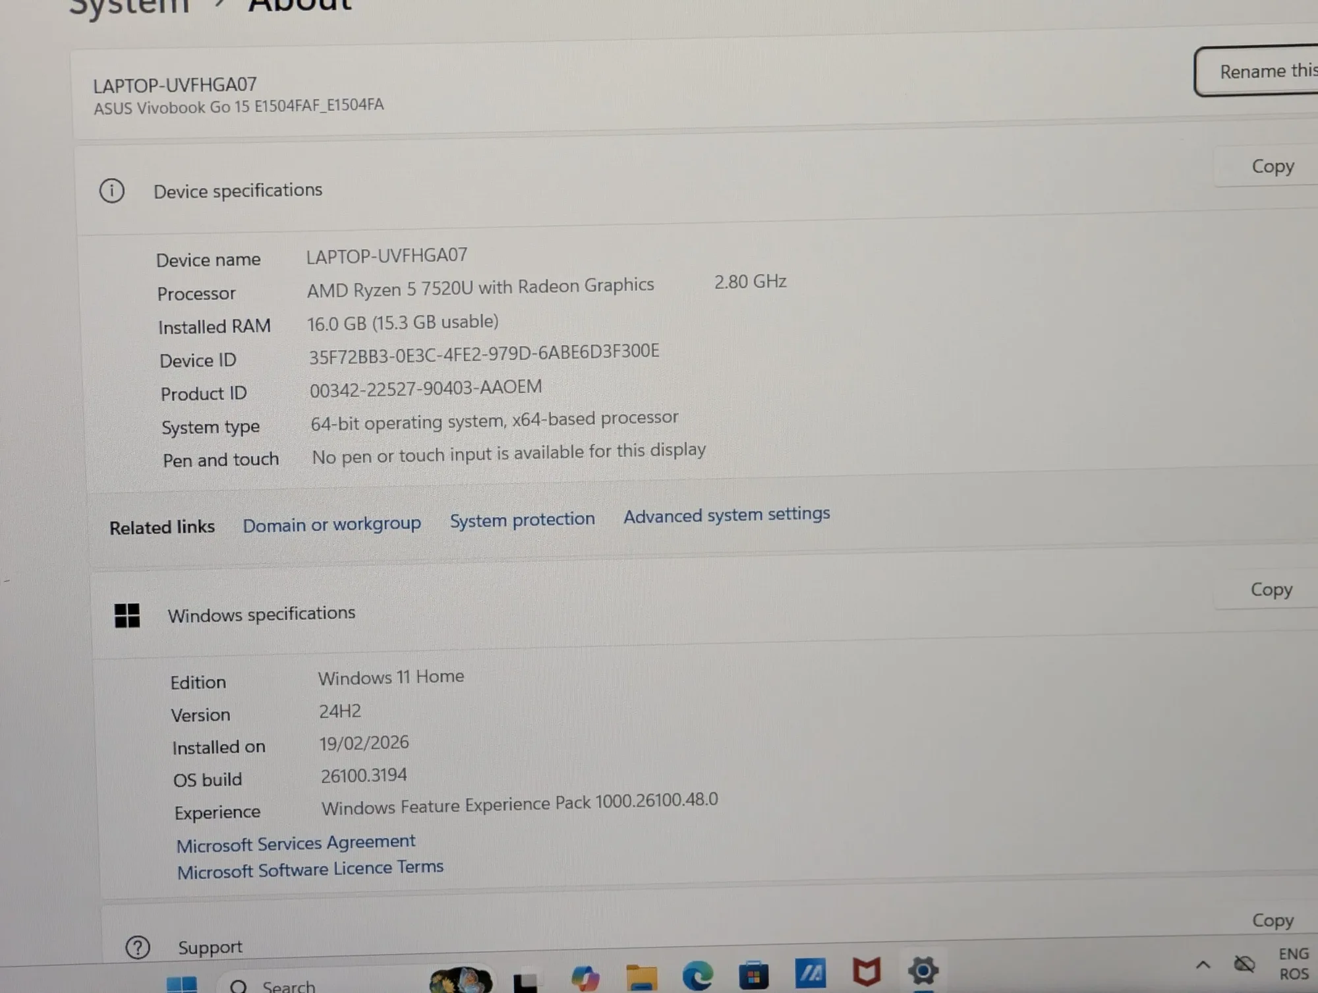1318x993 pixels.
Task: Click Edition value Windows 11 Home
Action: (391, 677)
